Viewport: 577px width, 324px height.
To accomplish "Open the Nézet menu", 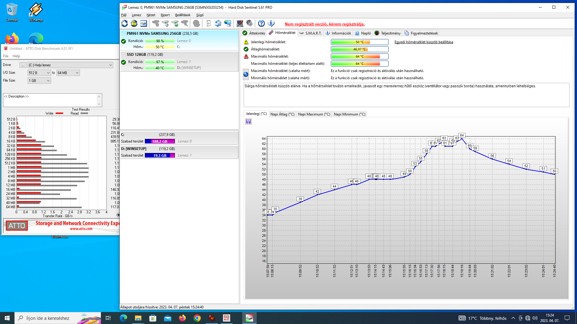I will coord(151,15).
